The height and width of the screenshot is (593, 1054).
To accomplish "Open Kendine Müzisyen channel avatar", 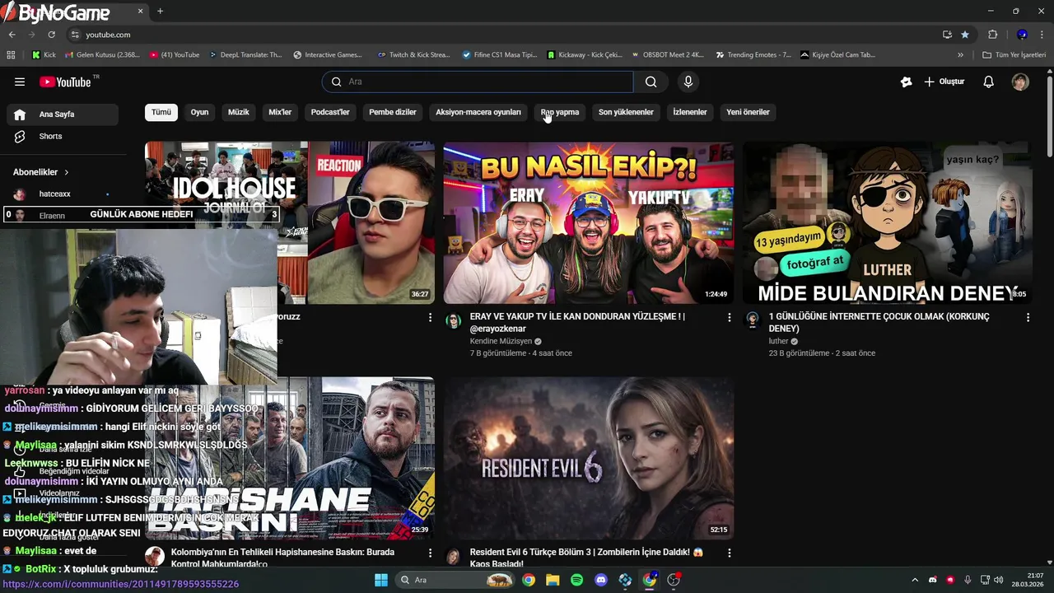I will pyautogui.click(x=454, y=320).
